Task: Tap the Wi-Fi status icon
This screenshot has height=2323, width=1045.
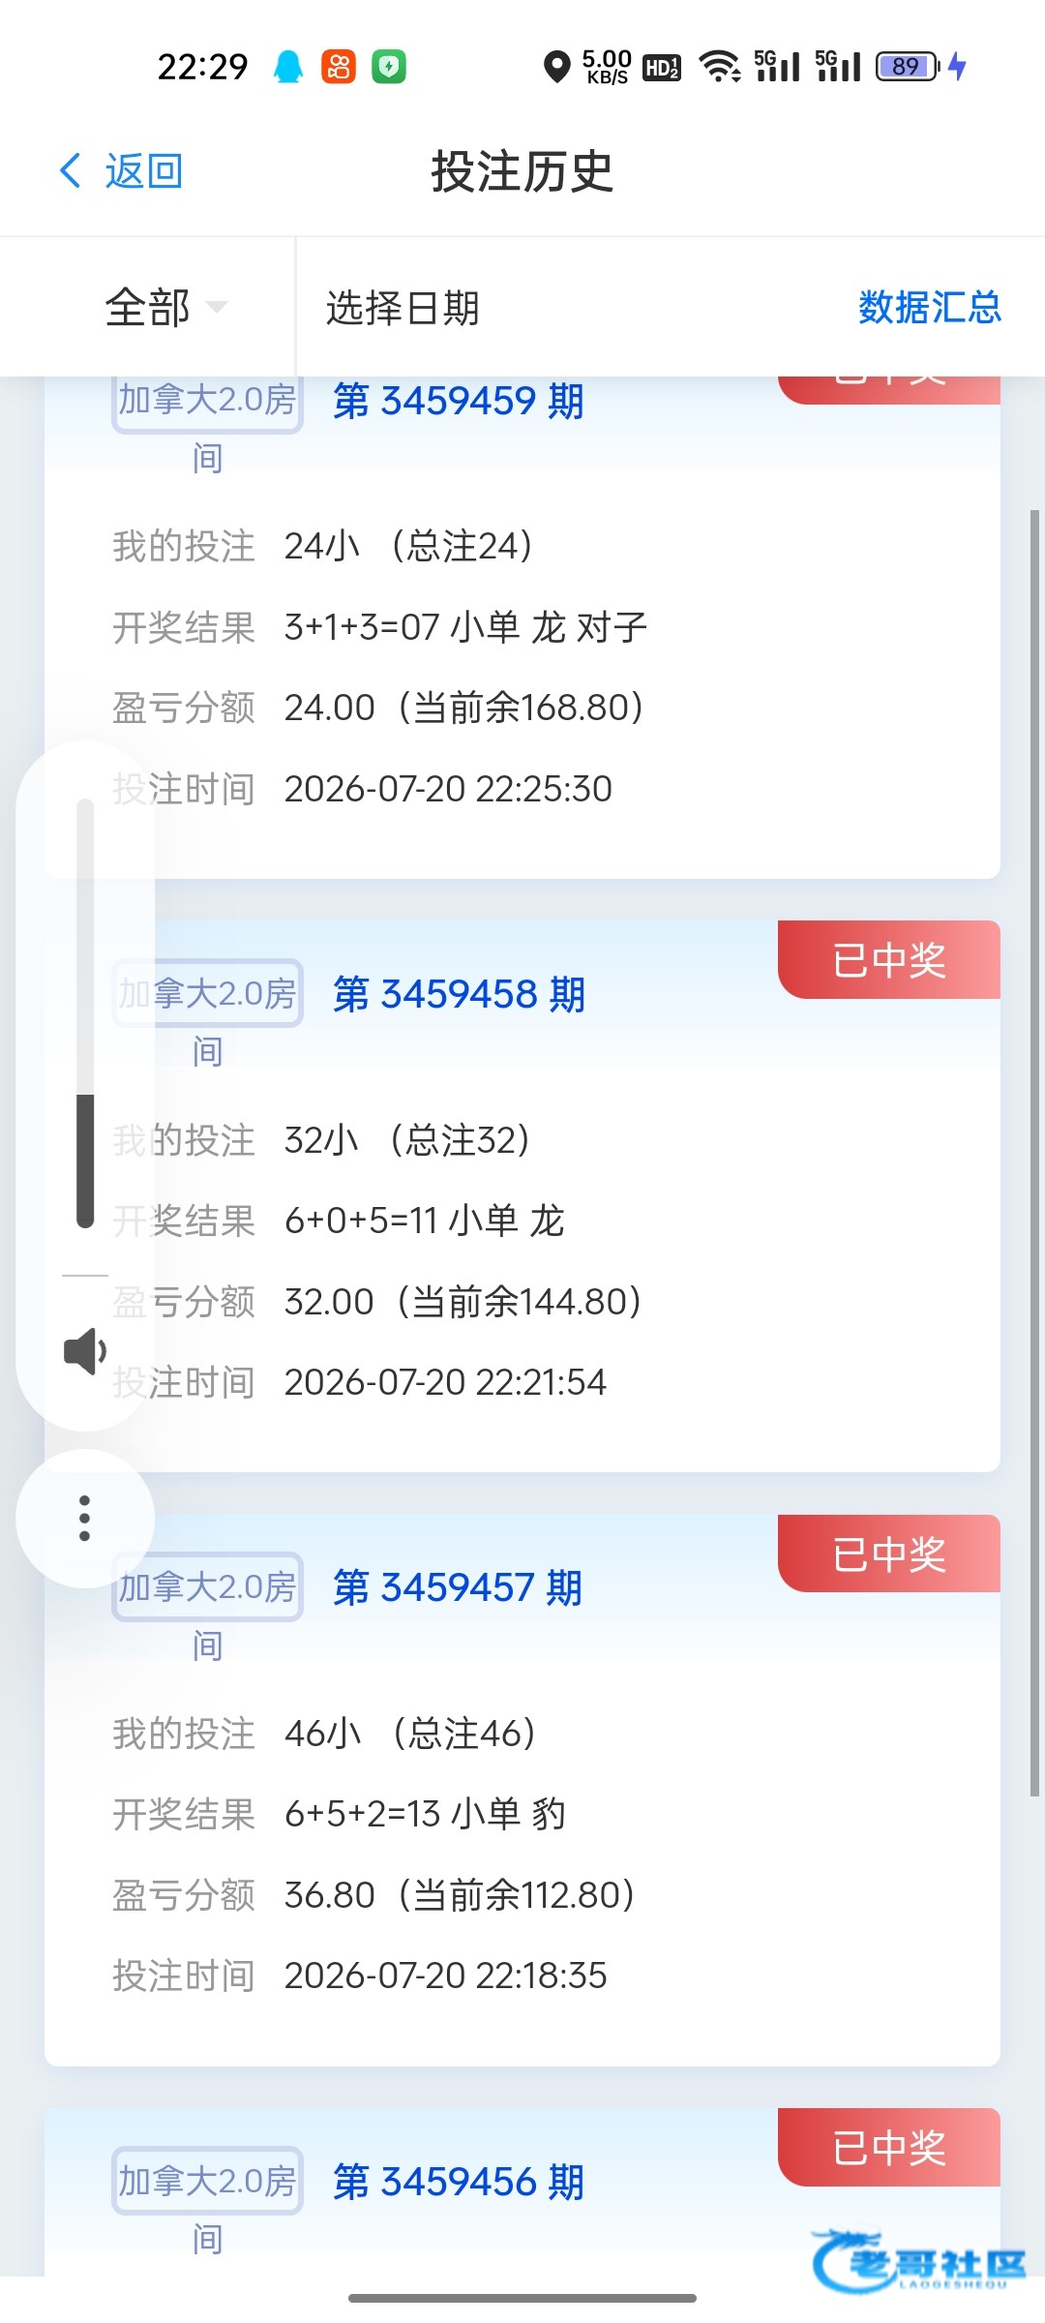Action: tap(720, 67)
